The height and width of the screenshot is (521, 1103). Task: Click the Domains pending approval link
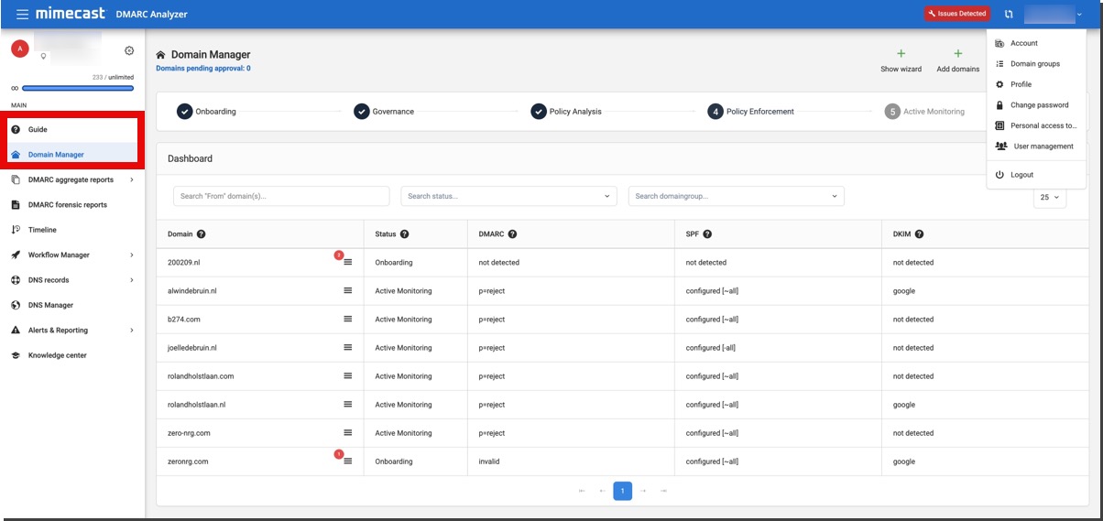tap(203, 69)
